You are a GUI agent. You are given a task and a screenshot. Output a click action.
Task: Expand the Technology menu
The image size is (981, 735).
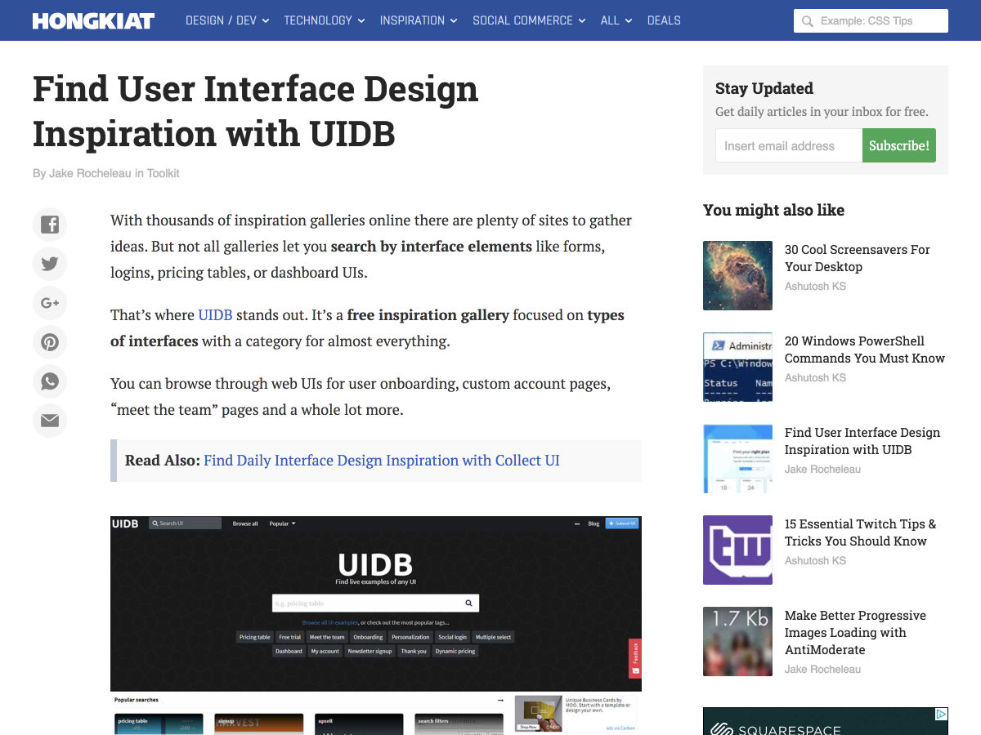(x=325, y=20)
